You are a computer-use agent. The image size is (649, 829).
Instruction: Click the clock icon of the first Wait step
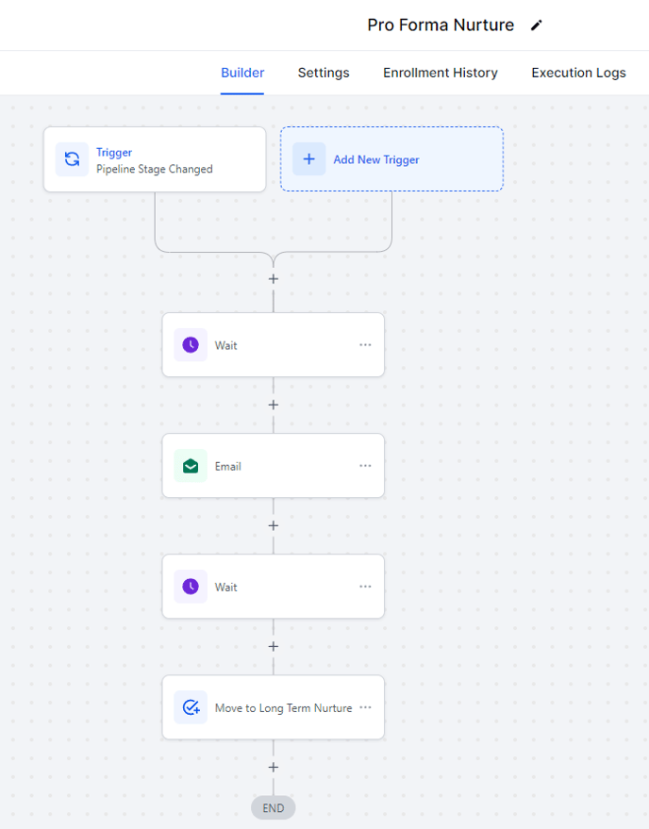(191, 345)
